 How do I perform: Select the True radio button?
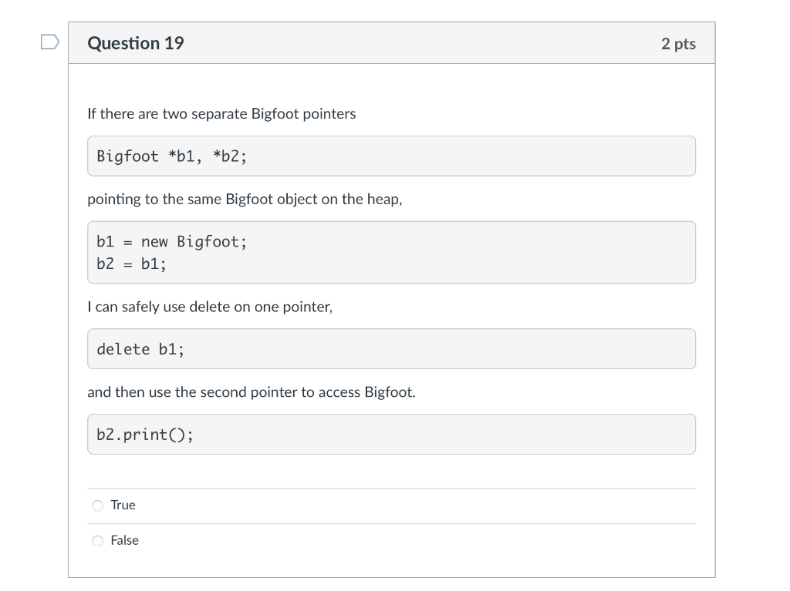point(97,505)
